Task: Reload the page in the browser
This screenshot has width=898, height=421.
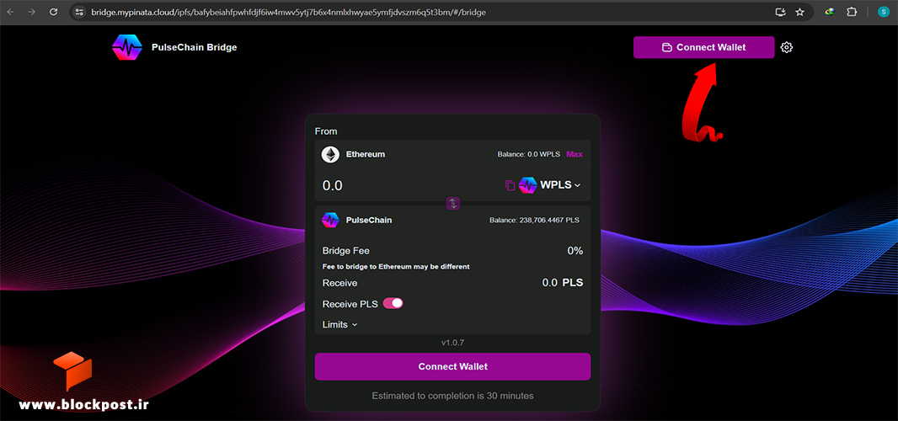Action: point(53,12)
